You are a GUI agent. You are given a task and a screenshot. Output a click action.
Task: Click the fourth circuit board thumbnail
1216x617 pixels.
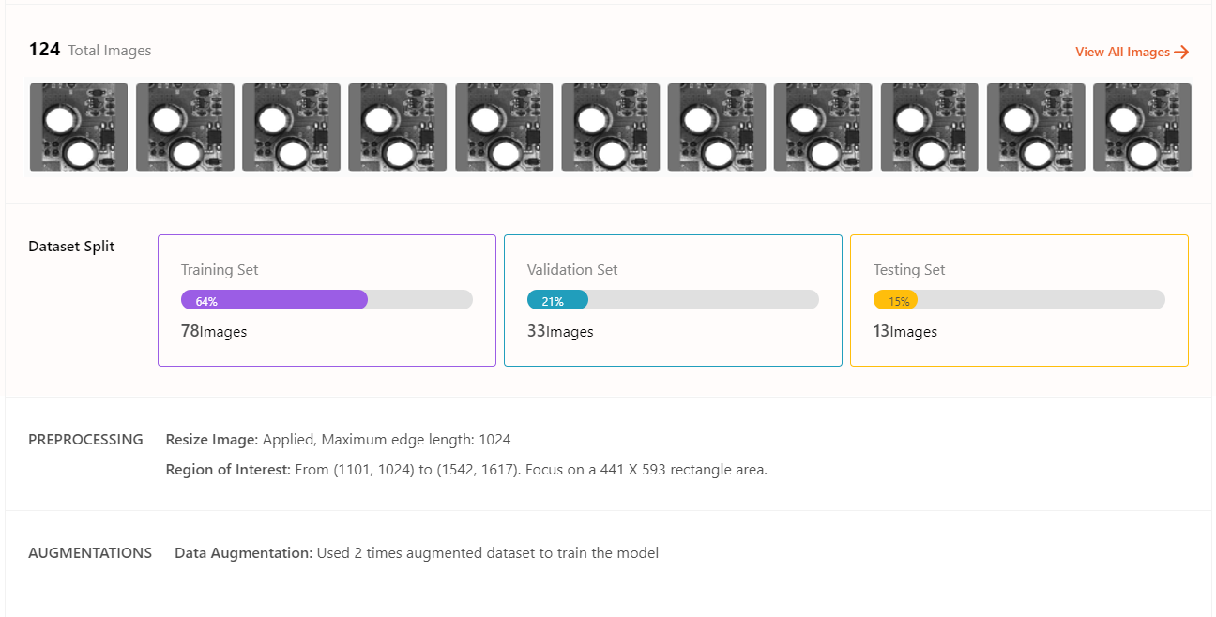pyautogui.click(x=398, y=128)
